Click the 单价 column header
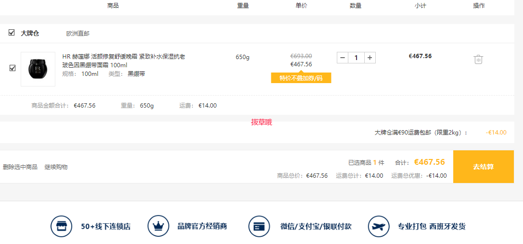This screenshot has width=523, height=244. (301, 6)
